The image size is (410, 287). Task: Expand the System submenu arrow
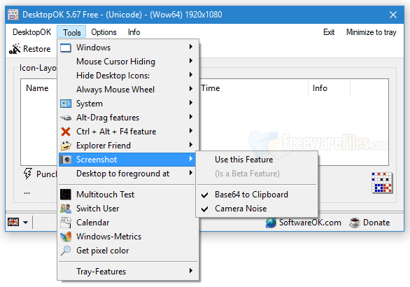click(x=191, y=103)
